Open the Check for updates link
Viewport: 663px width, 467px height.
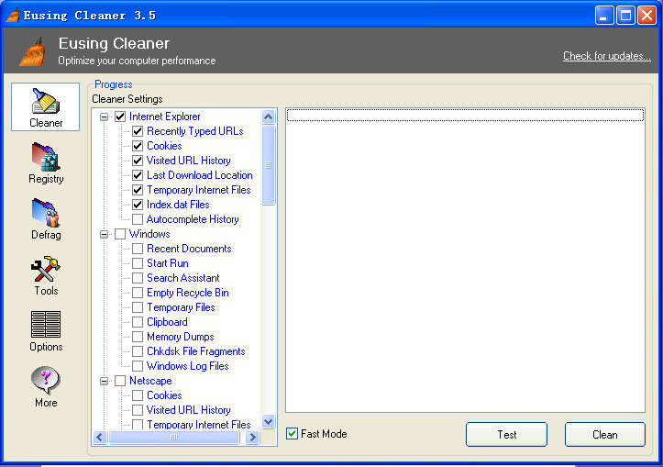click(x=607, y=56)
